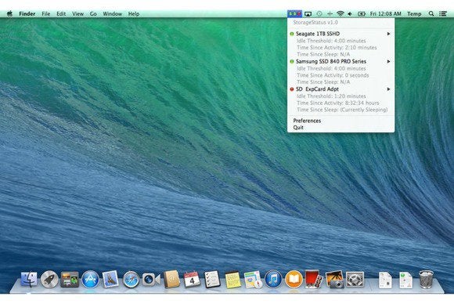Open the Go menu
Screen dimensions: 454x304
pos(93,13)
